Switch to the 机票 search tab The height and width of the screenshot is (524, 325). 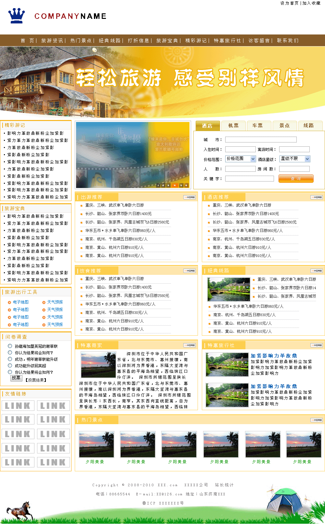233,126
